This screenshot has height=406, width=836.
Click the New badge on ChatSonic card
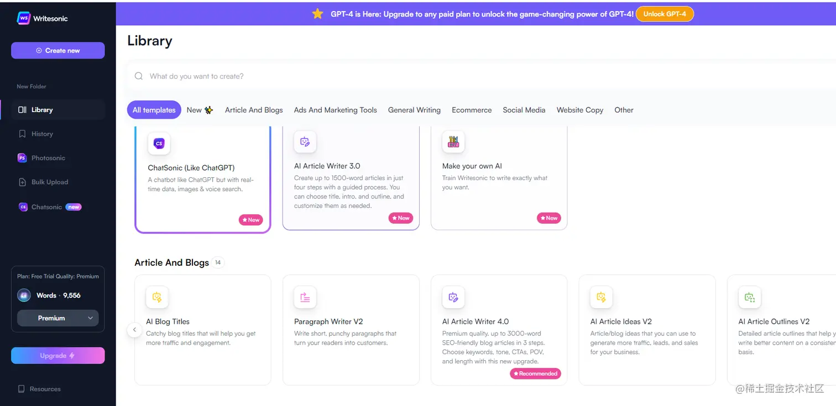coord(251,220)
